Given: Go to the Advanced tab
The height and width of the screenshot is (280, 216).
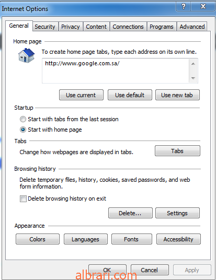Looking at the screenshot, I should pos(192,27).
